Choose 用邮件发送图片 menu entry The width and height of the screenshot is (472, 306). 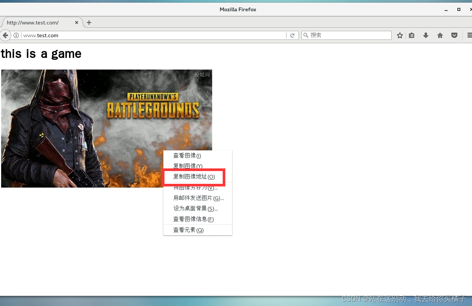click(198, 198)
